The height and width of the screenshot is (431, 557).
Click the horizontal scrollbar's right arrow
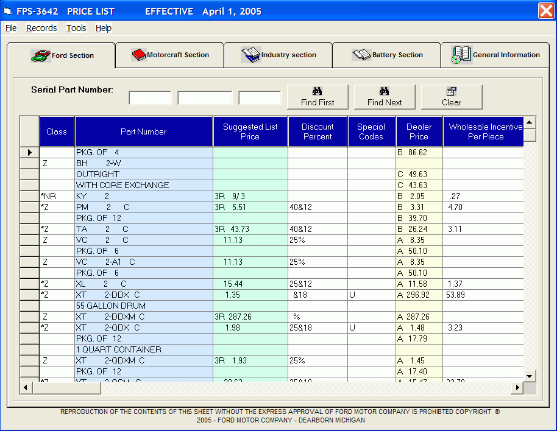point(517,388)
